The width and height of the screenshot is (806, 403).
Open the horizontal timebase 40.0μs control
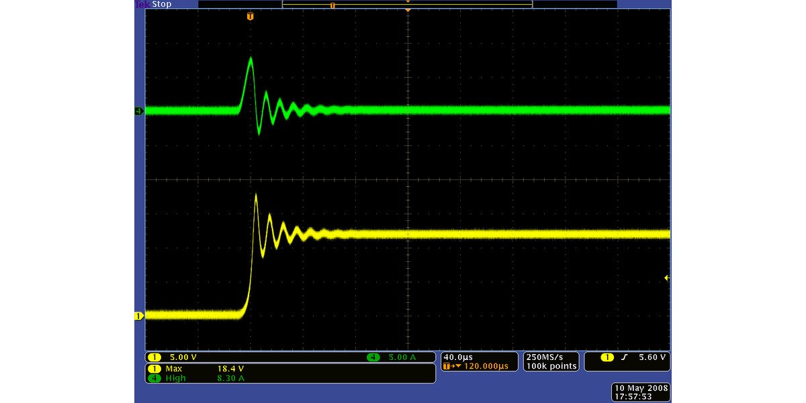[459, 357]
